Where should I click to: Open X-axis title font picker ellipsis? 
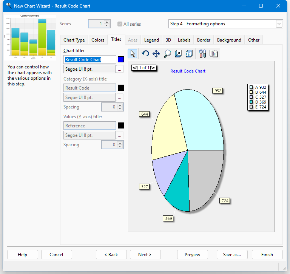click(120, 98)
